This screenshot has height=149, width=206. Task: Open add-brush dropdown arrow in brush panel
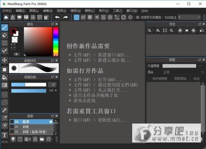[30, 139]
